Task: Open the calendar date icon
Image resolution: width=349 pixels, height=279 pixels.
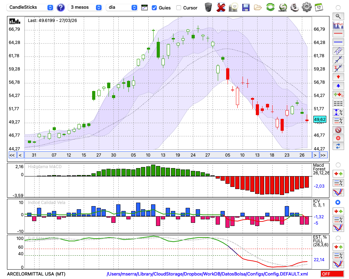Action: [318, 7]
